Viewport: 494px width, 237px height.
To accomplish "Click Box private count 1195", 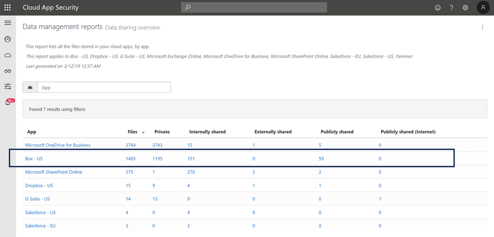I will click(157, 158).
